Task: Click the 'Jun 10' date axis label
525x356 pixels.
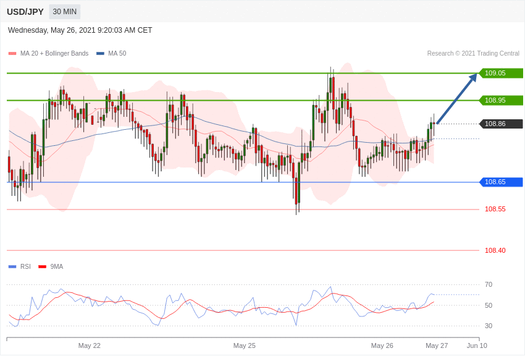Action: (x=477, y=345)
